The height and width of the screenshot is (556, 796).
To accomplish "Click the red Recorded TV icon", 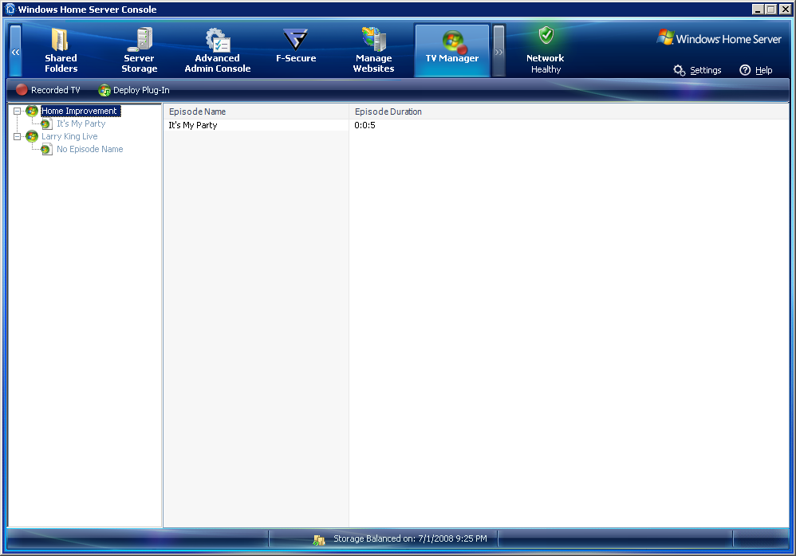I will [22, 90].
